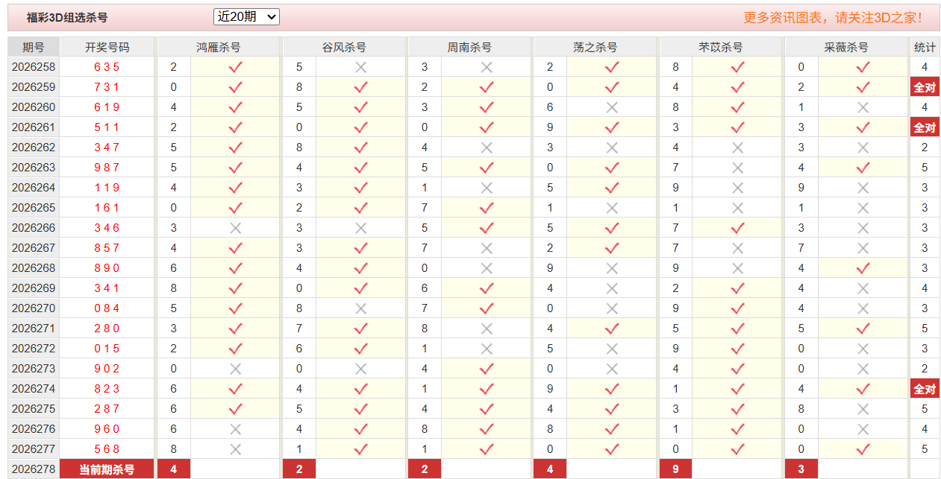The image size is (941, 479).
Task: Click the 全对 badge in row 2026274
Action: (x=925, y=389)
